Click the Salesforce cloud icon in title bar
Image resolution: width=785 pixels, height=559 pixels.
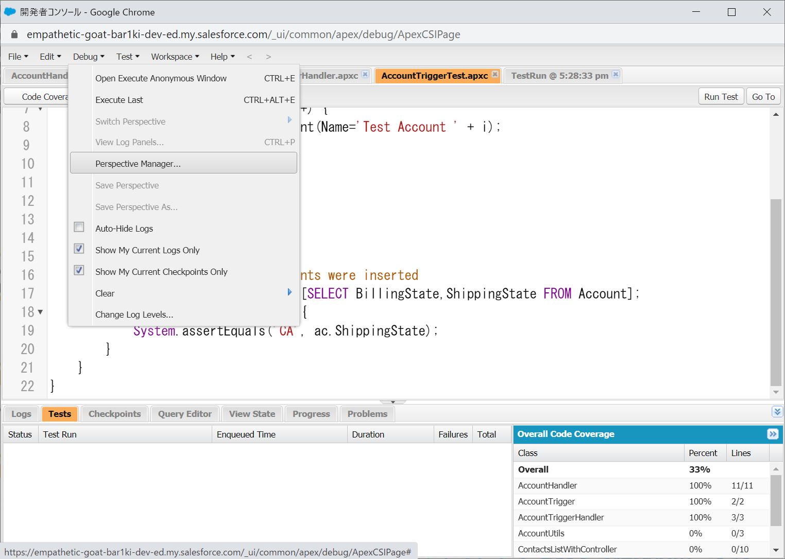click(10, 12)
